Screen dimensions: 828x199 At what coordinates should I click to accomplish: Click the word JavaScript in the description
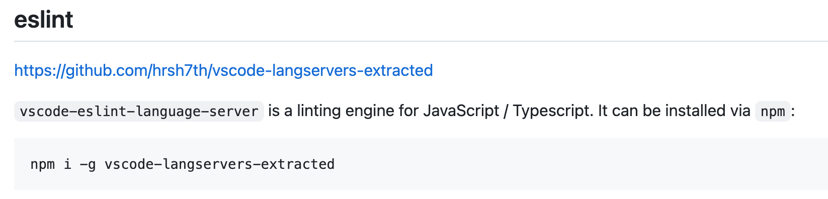[x=461, y=111]
